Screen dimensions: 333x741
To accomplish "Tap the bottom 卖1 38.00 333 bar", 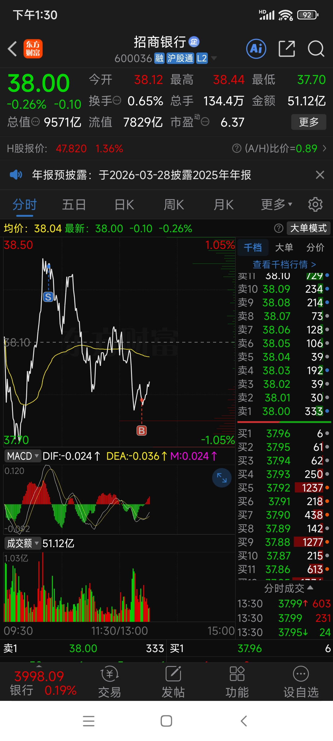I will coord(83,648).
